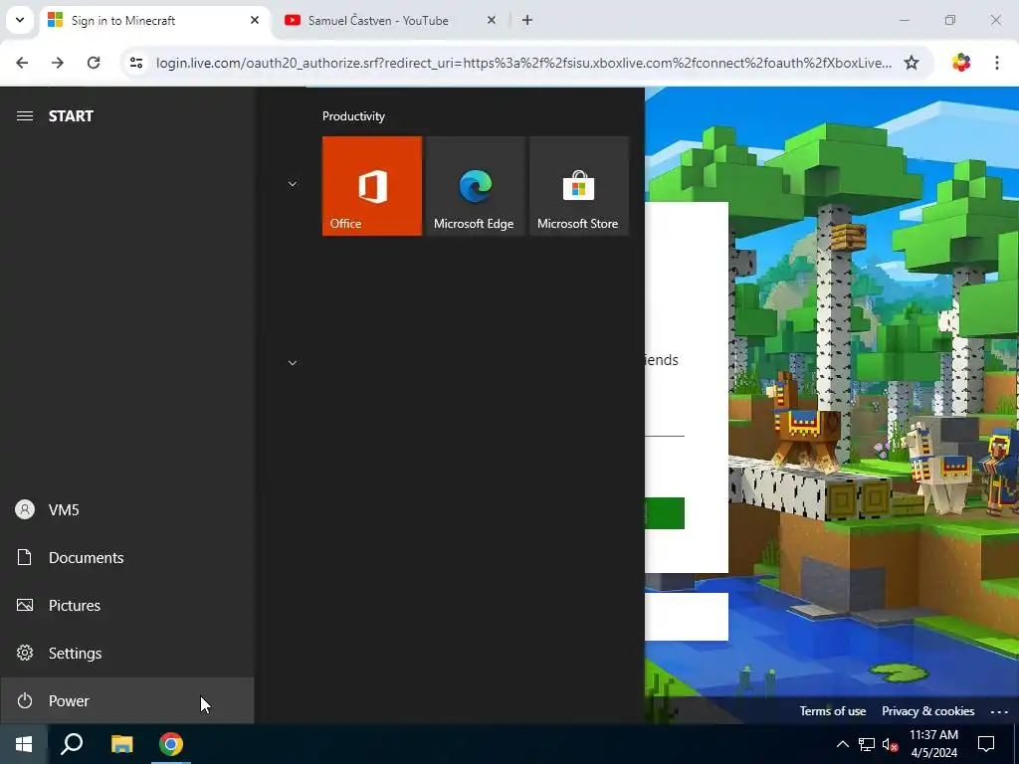This screenshot has width=1019, height=764.
Task: Open Chrome tab search dropdown
Action: [x=20, y=20]
